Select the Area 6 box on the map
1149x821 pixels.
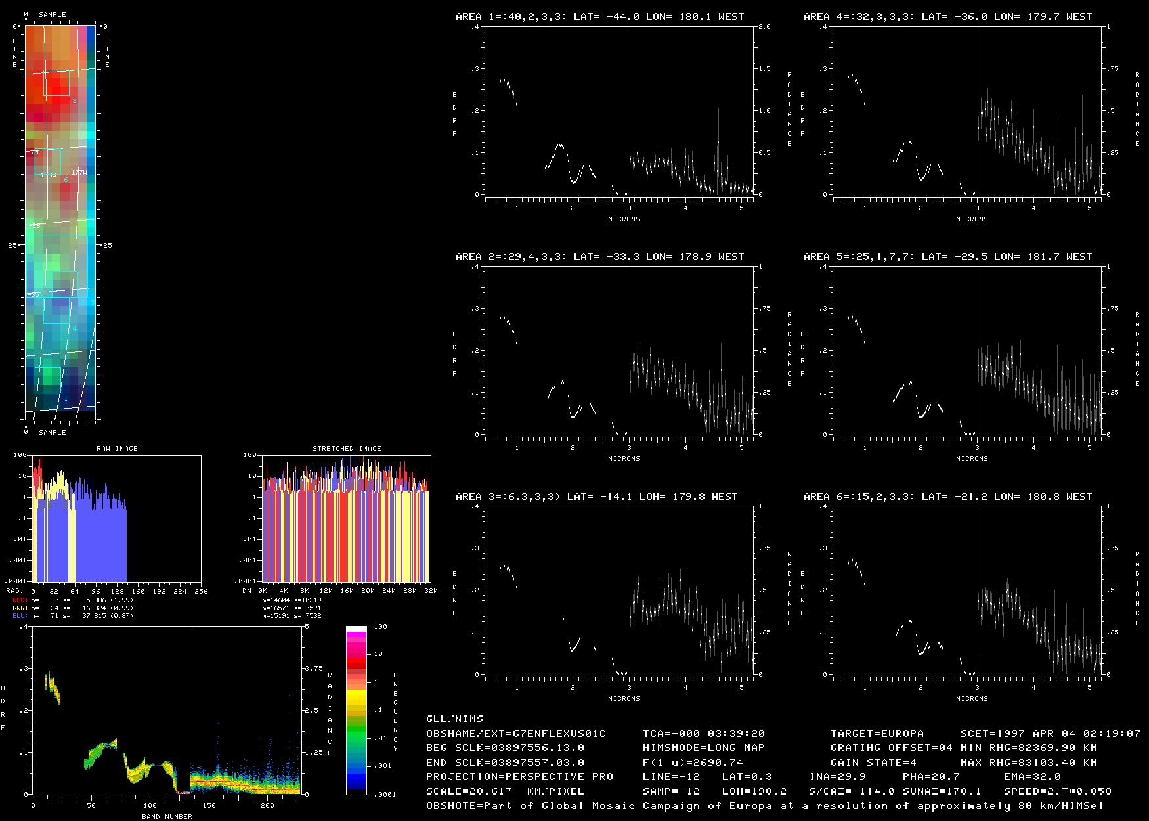pyautogui.click(x=49, y=162)
